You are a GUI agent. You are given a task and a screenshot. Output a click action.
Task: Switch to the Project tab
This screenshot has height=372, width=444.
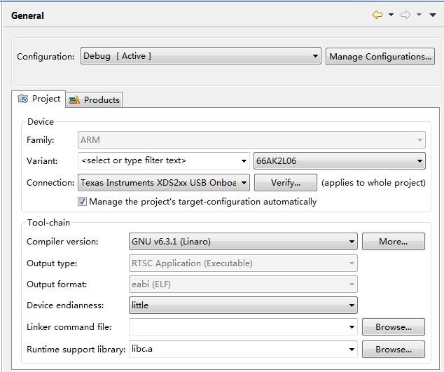(39, 99)
